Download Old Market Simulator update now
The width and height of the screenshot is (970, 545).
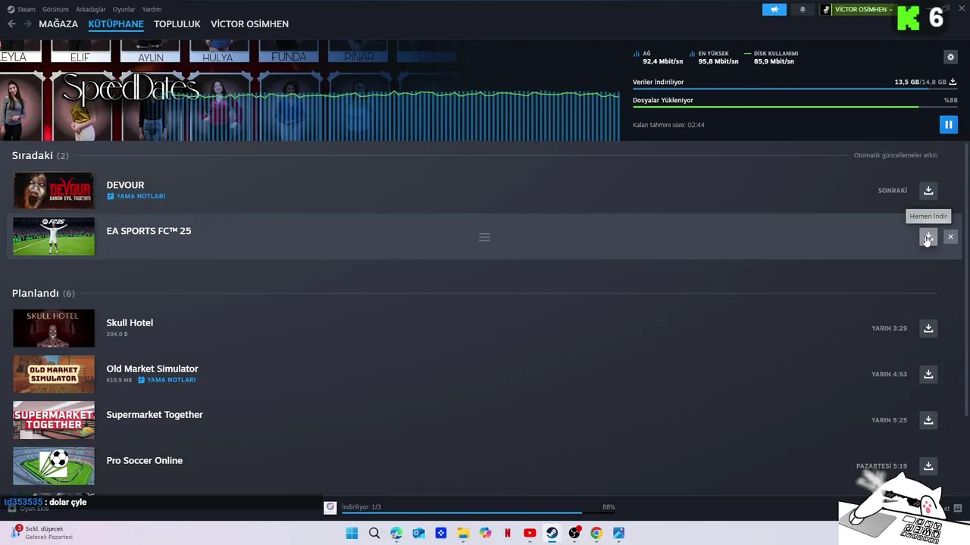(x=928, y=374)
